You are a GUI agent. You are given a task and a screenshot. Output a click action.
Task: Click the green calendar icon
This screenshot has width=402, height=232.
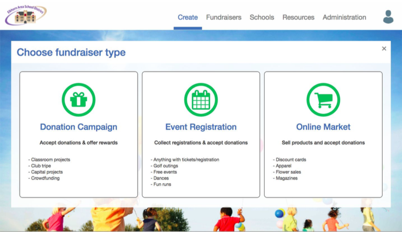[x=201, y=100]
